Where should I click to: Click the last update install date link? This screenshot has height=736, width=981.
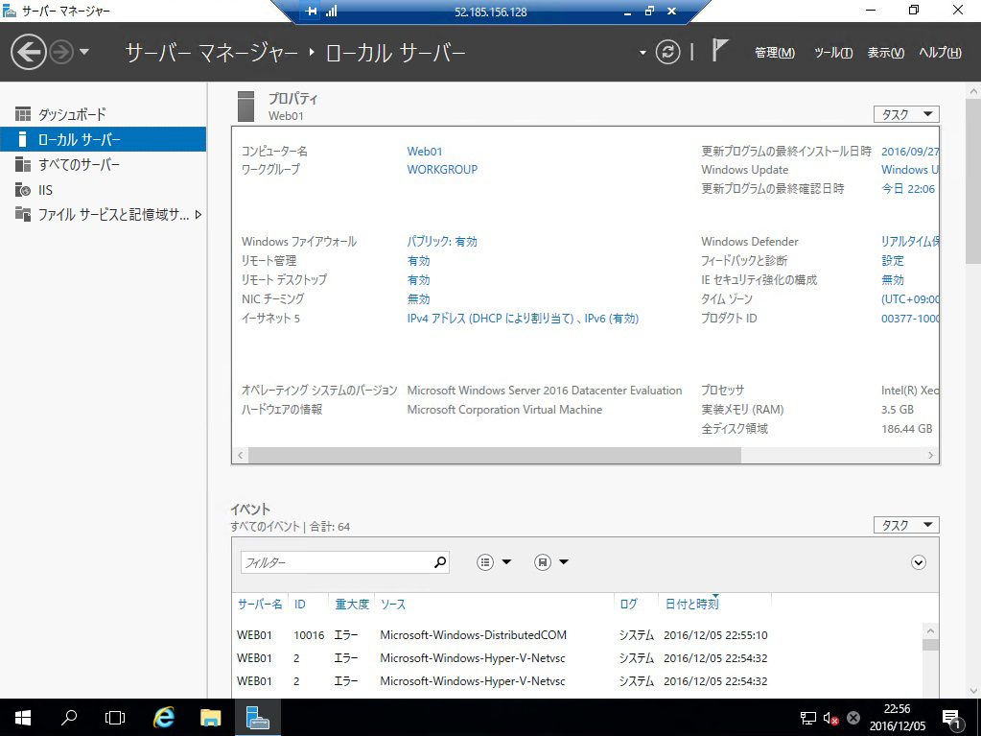click(x=910, y=151)
